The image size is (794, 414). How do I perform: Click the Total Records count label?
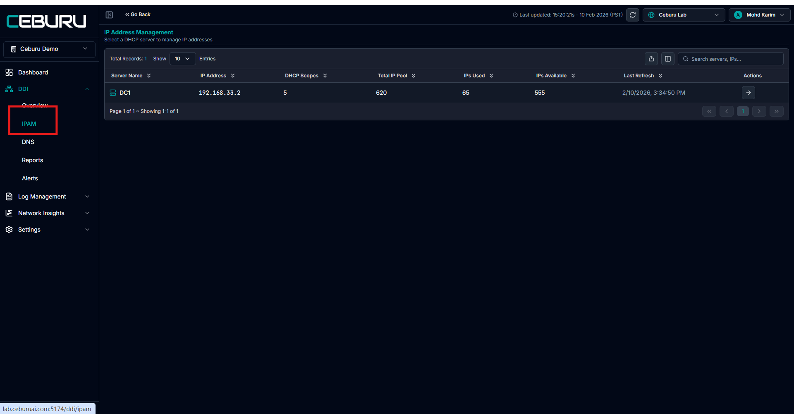pos(128,59)
